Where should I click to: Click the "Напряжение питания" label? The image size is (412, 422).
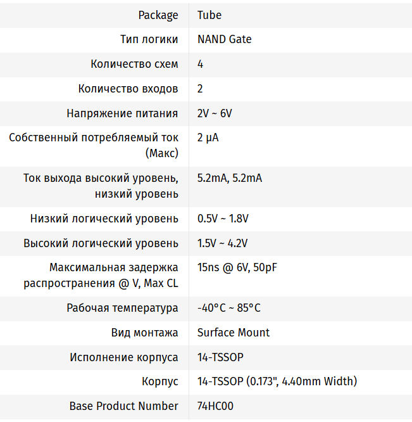122,113
